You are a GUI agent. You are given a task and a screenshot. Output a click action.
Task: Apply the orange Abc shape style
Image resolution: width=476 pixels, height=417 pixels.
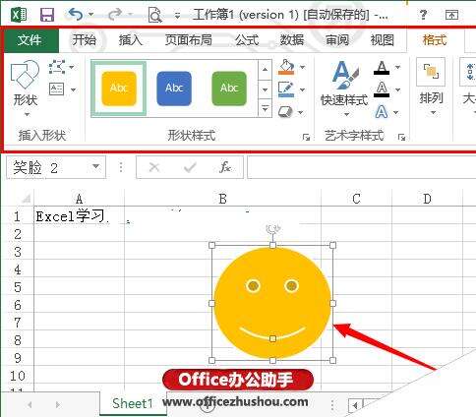[119, 89]
